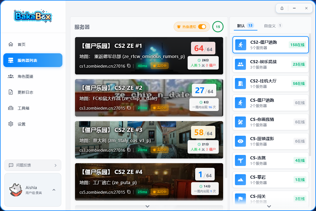Toggle 监控中 on CS2 ZE #1 server

click(160, 66)
